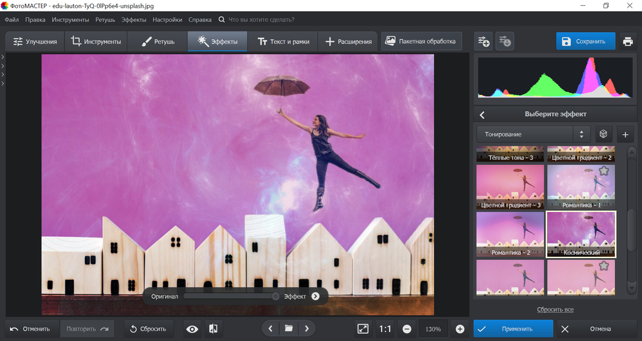Open the Эффекты menu in menu bar
The image size is (642, 341).
click(x=134, y=20)
